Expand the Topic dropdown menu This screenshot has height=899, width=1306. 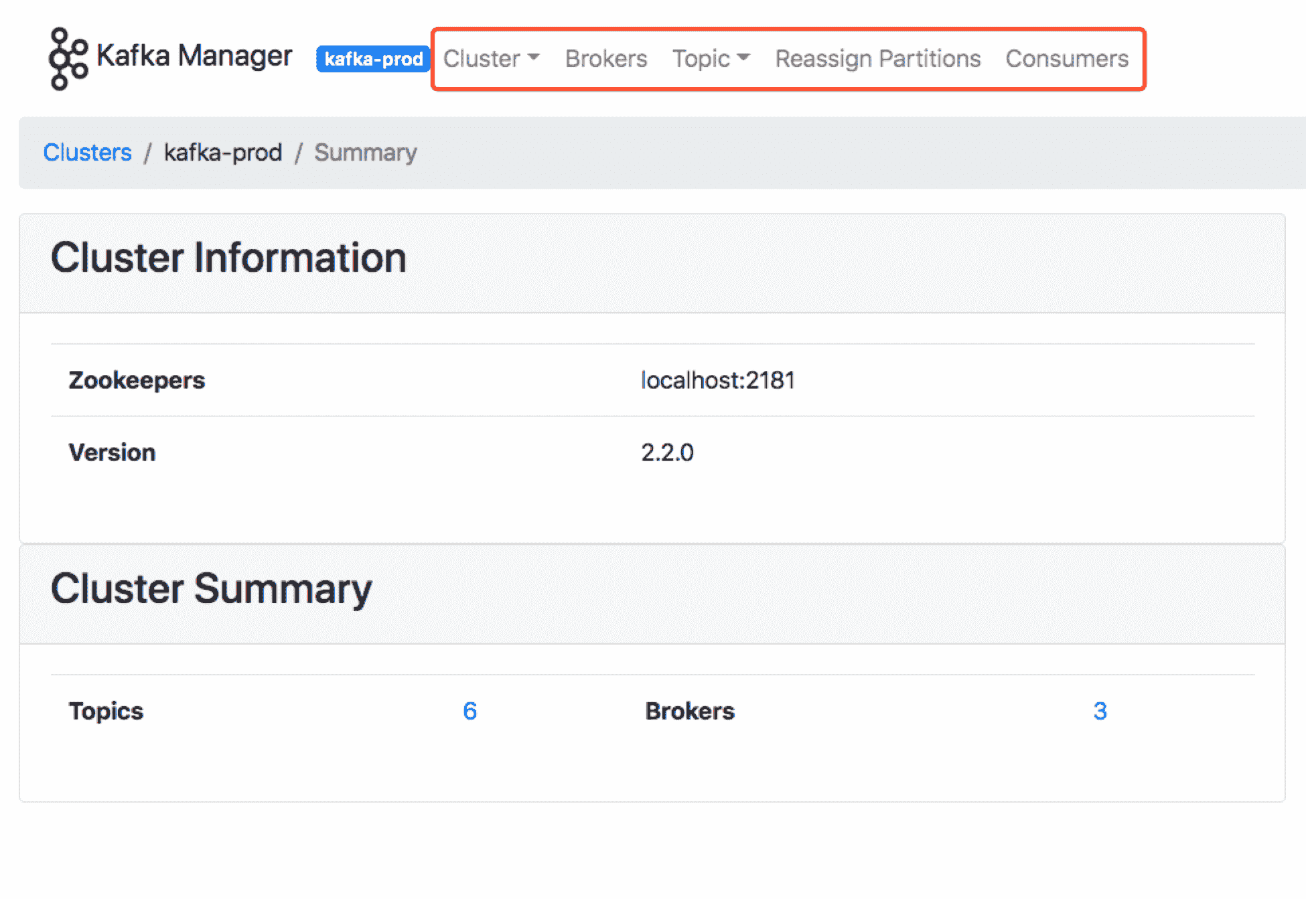pyautogui.click(x=711, y=59)
